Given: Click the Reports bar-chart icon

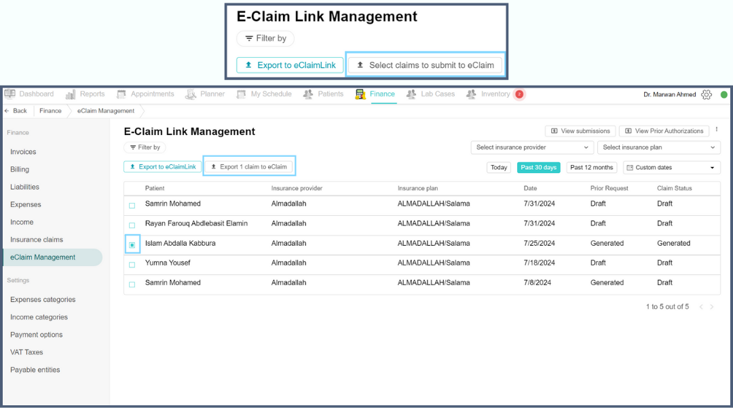Looking at the screenshot, I should [70, 94].
